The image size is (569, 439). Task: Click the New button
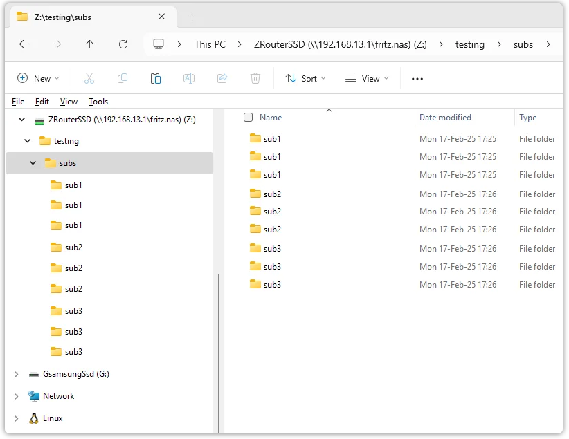click(38, 78)
